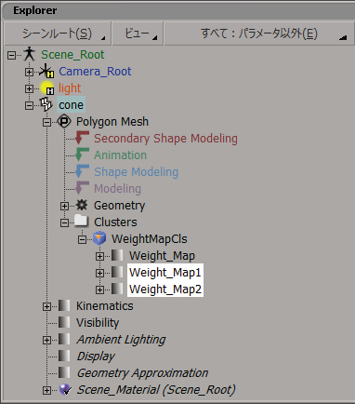Viewport: 355px width, 404px height.
Task: Select the Shape Modeling label
Action: click(x=136, y=172)
